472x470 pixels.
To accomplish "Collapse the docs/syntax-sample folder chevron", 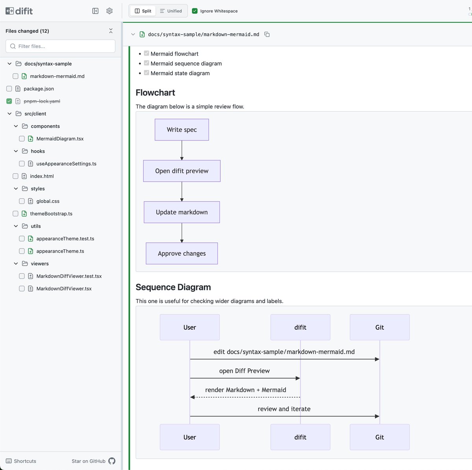I will (x=9, y=64).
